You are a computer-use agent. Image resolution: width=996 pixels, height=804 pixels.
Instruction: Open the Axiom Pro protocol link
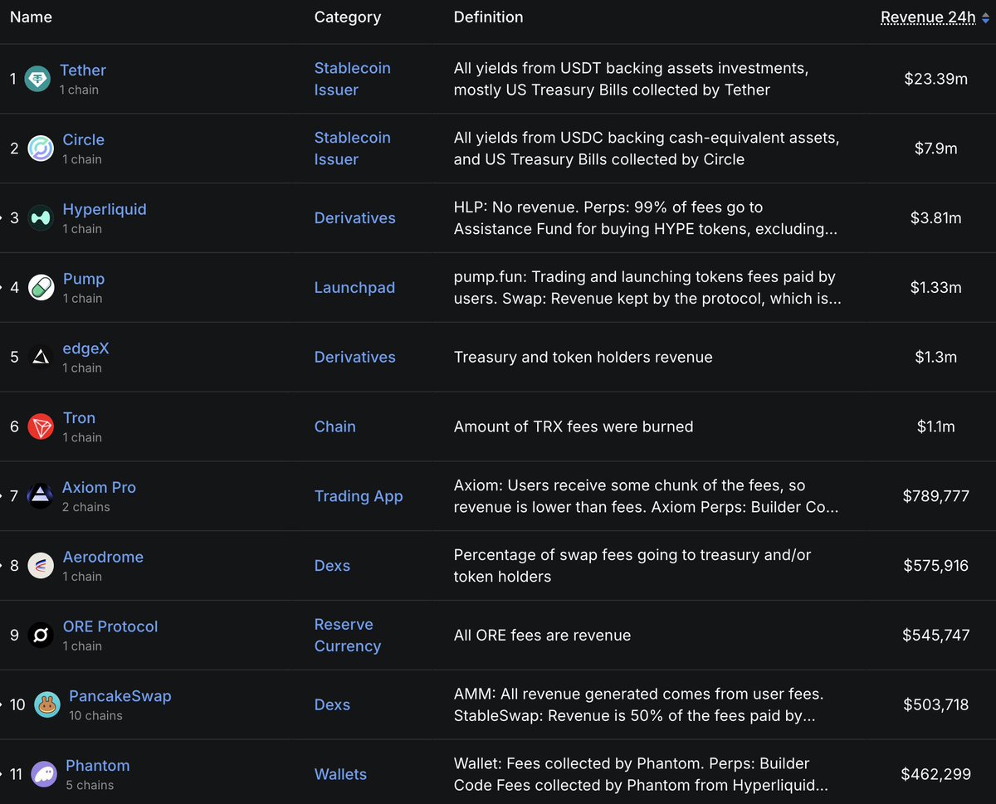pos(99,488)
